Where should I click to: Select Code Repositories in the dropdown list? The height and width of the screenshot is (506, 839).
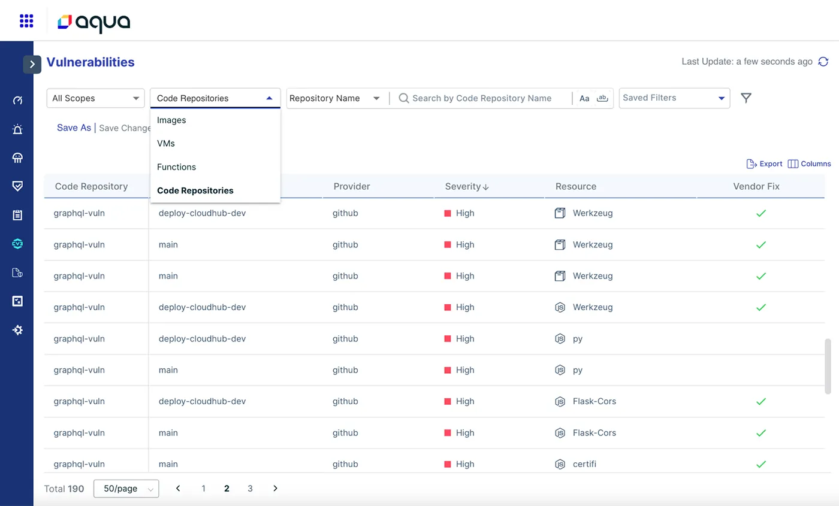pos(215,190)
